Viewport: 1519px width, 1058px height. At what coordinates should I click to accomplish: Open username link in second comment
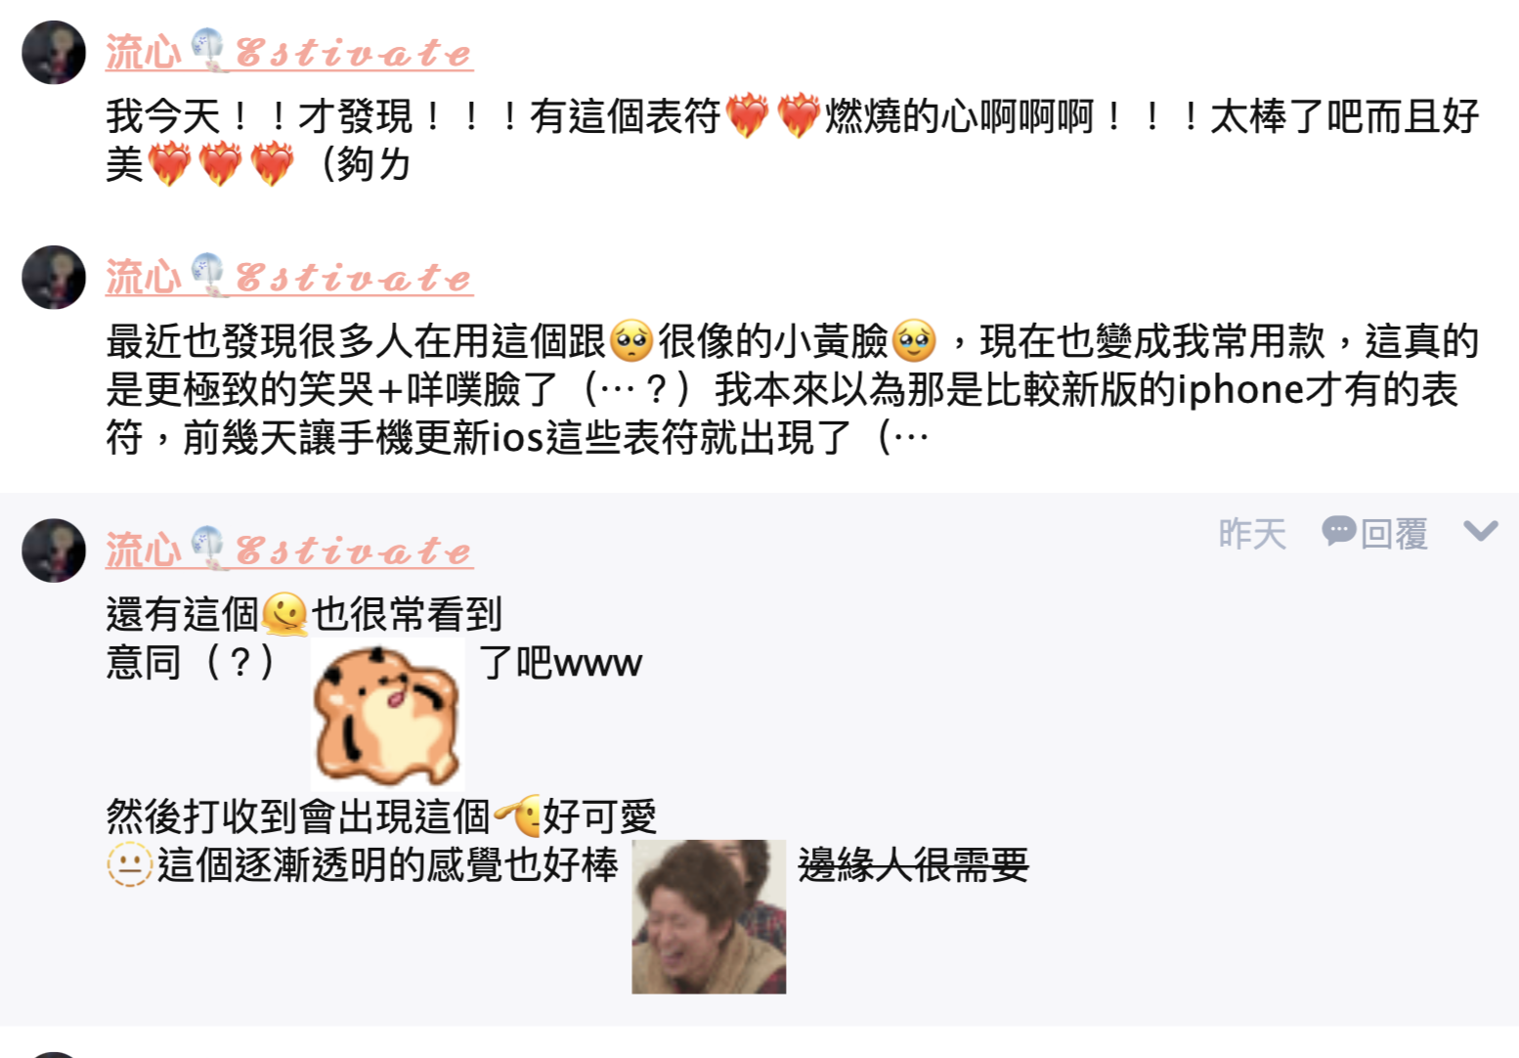click(x=289, y=277)
